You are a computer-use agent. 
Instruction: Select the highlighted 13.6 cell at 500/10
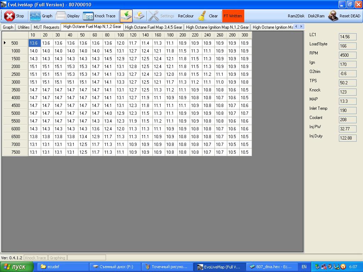coord(34,43)
